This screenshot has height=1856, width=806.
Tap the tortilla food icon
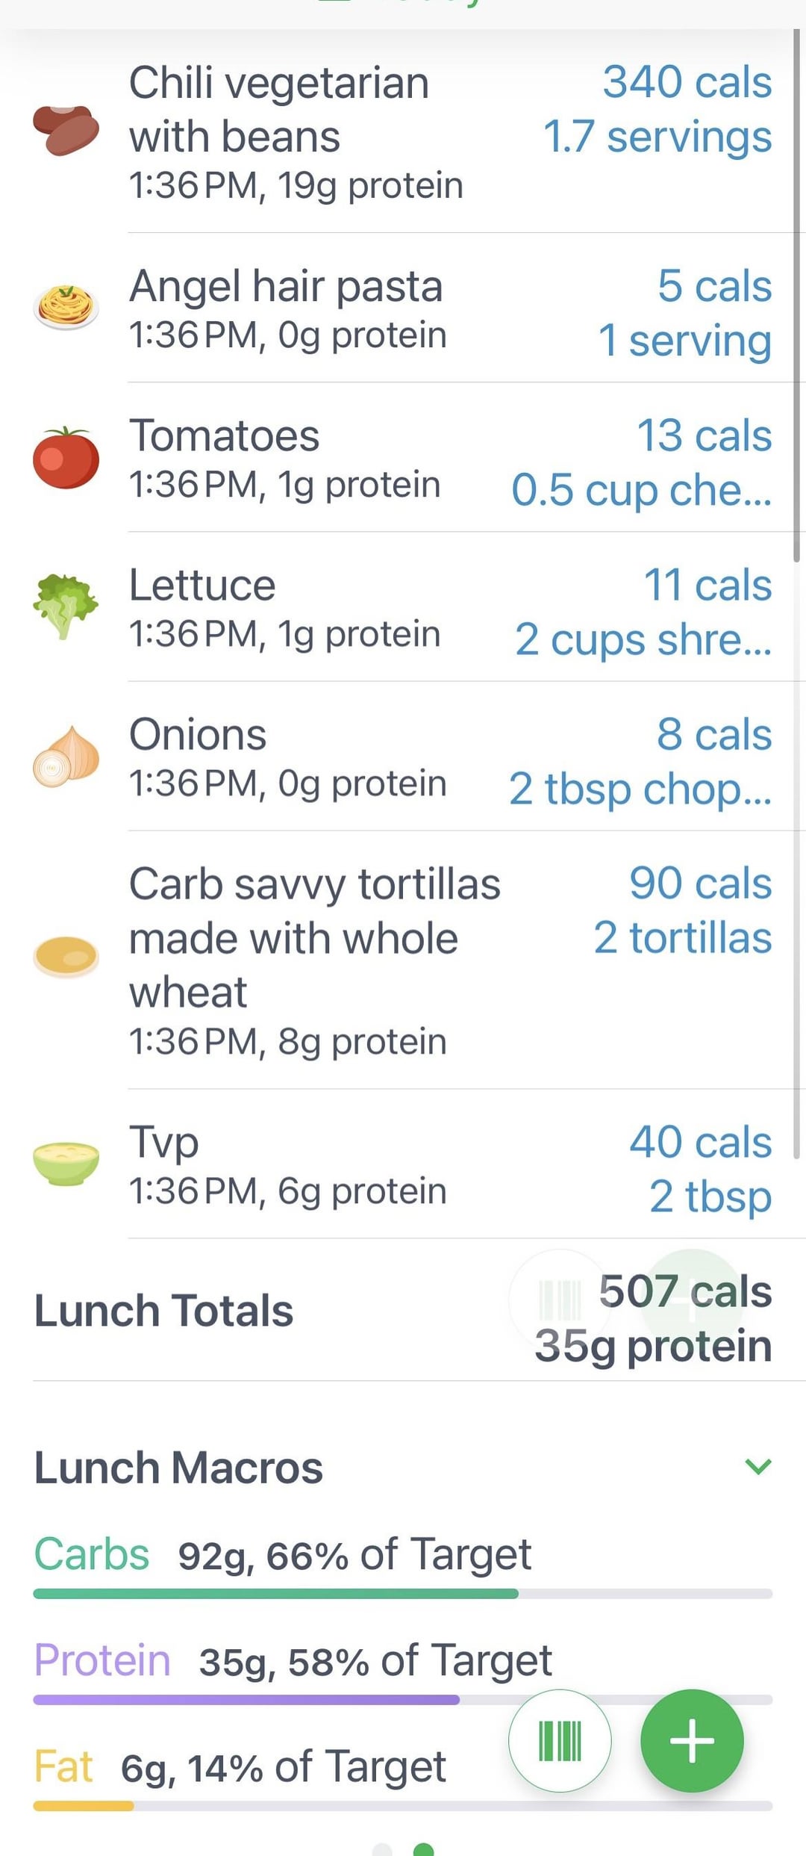point(66,956)
